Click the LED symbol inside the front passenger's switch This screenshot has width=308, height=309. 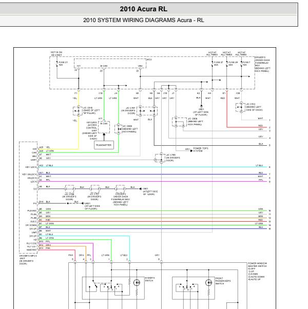click(209, 283)
